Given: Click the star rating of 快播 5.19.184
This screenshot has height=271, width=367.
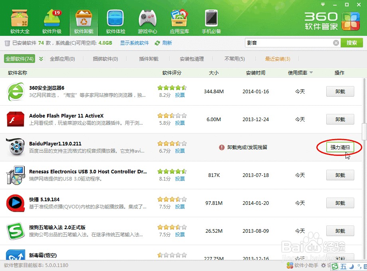Looking at the screenshot, I should pyautogui.click(x=172, y=199).
